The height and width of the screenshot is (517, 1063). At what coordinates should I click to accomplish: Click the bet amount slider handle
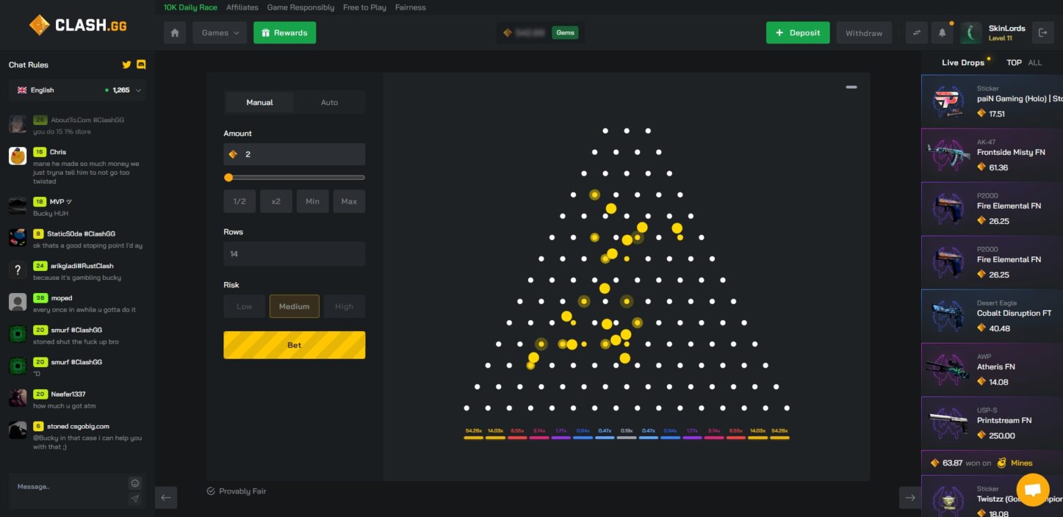228,178
